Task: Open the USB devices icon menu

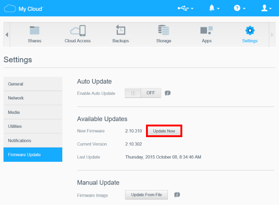Action: coord(183,8)
